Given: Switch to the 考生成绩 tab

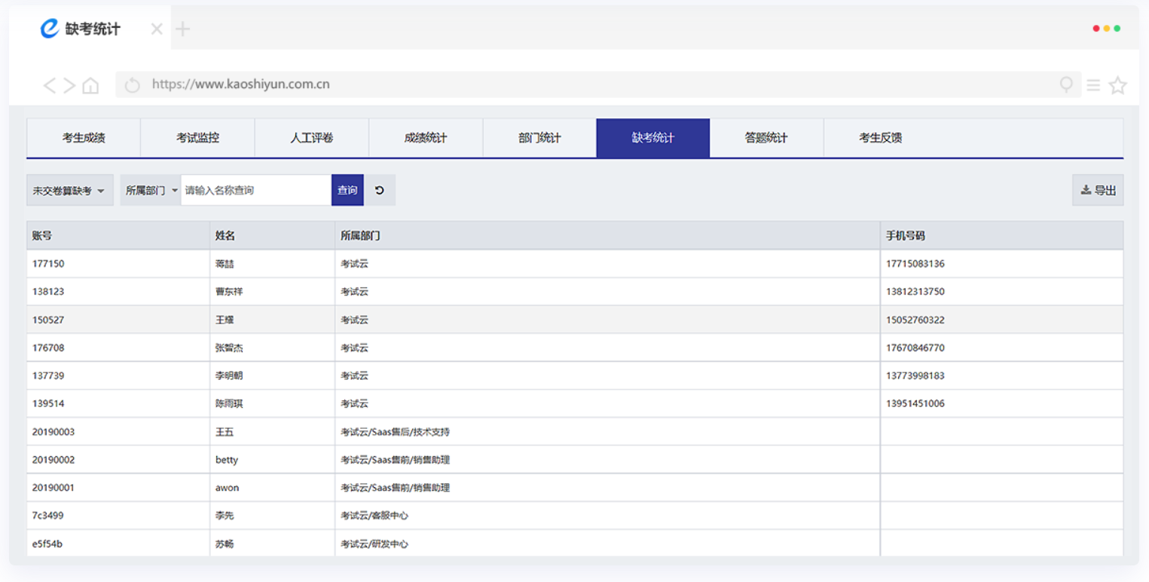Looking at the screenshot, I should pyautogui.click(x=84, y=138).
